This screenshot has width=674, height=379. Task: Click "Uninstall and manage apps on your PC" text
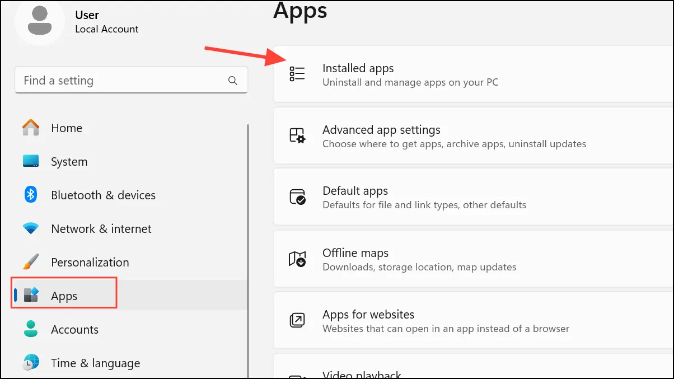click(x=410, y=82)
